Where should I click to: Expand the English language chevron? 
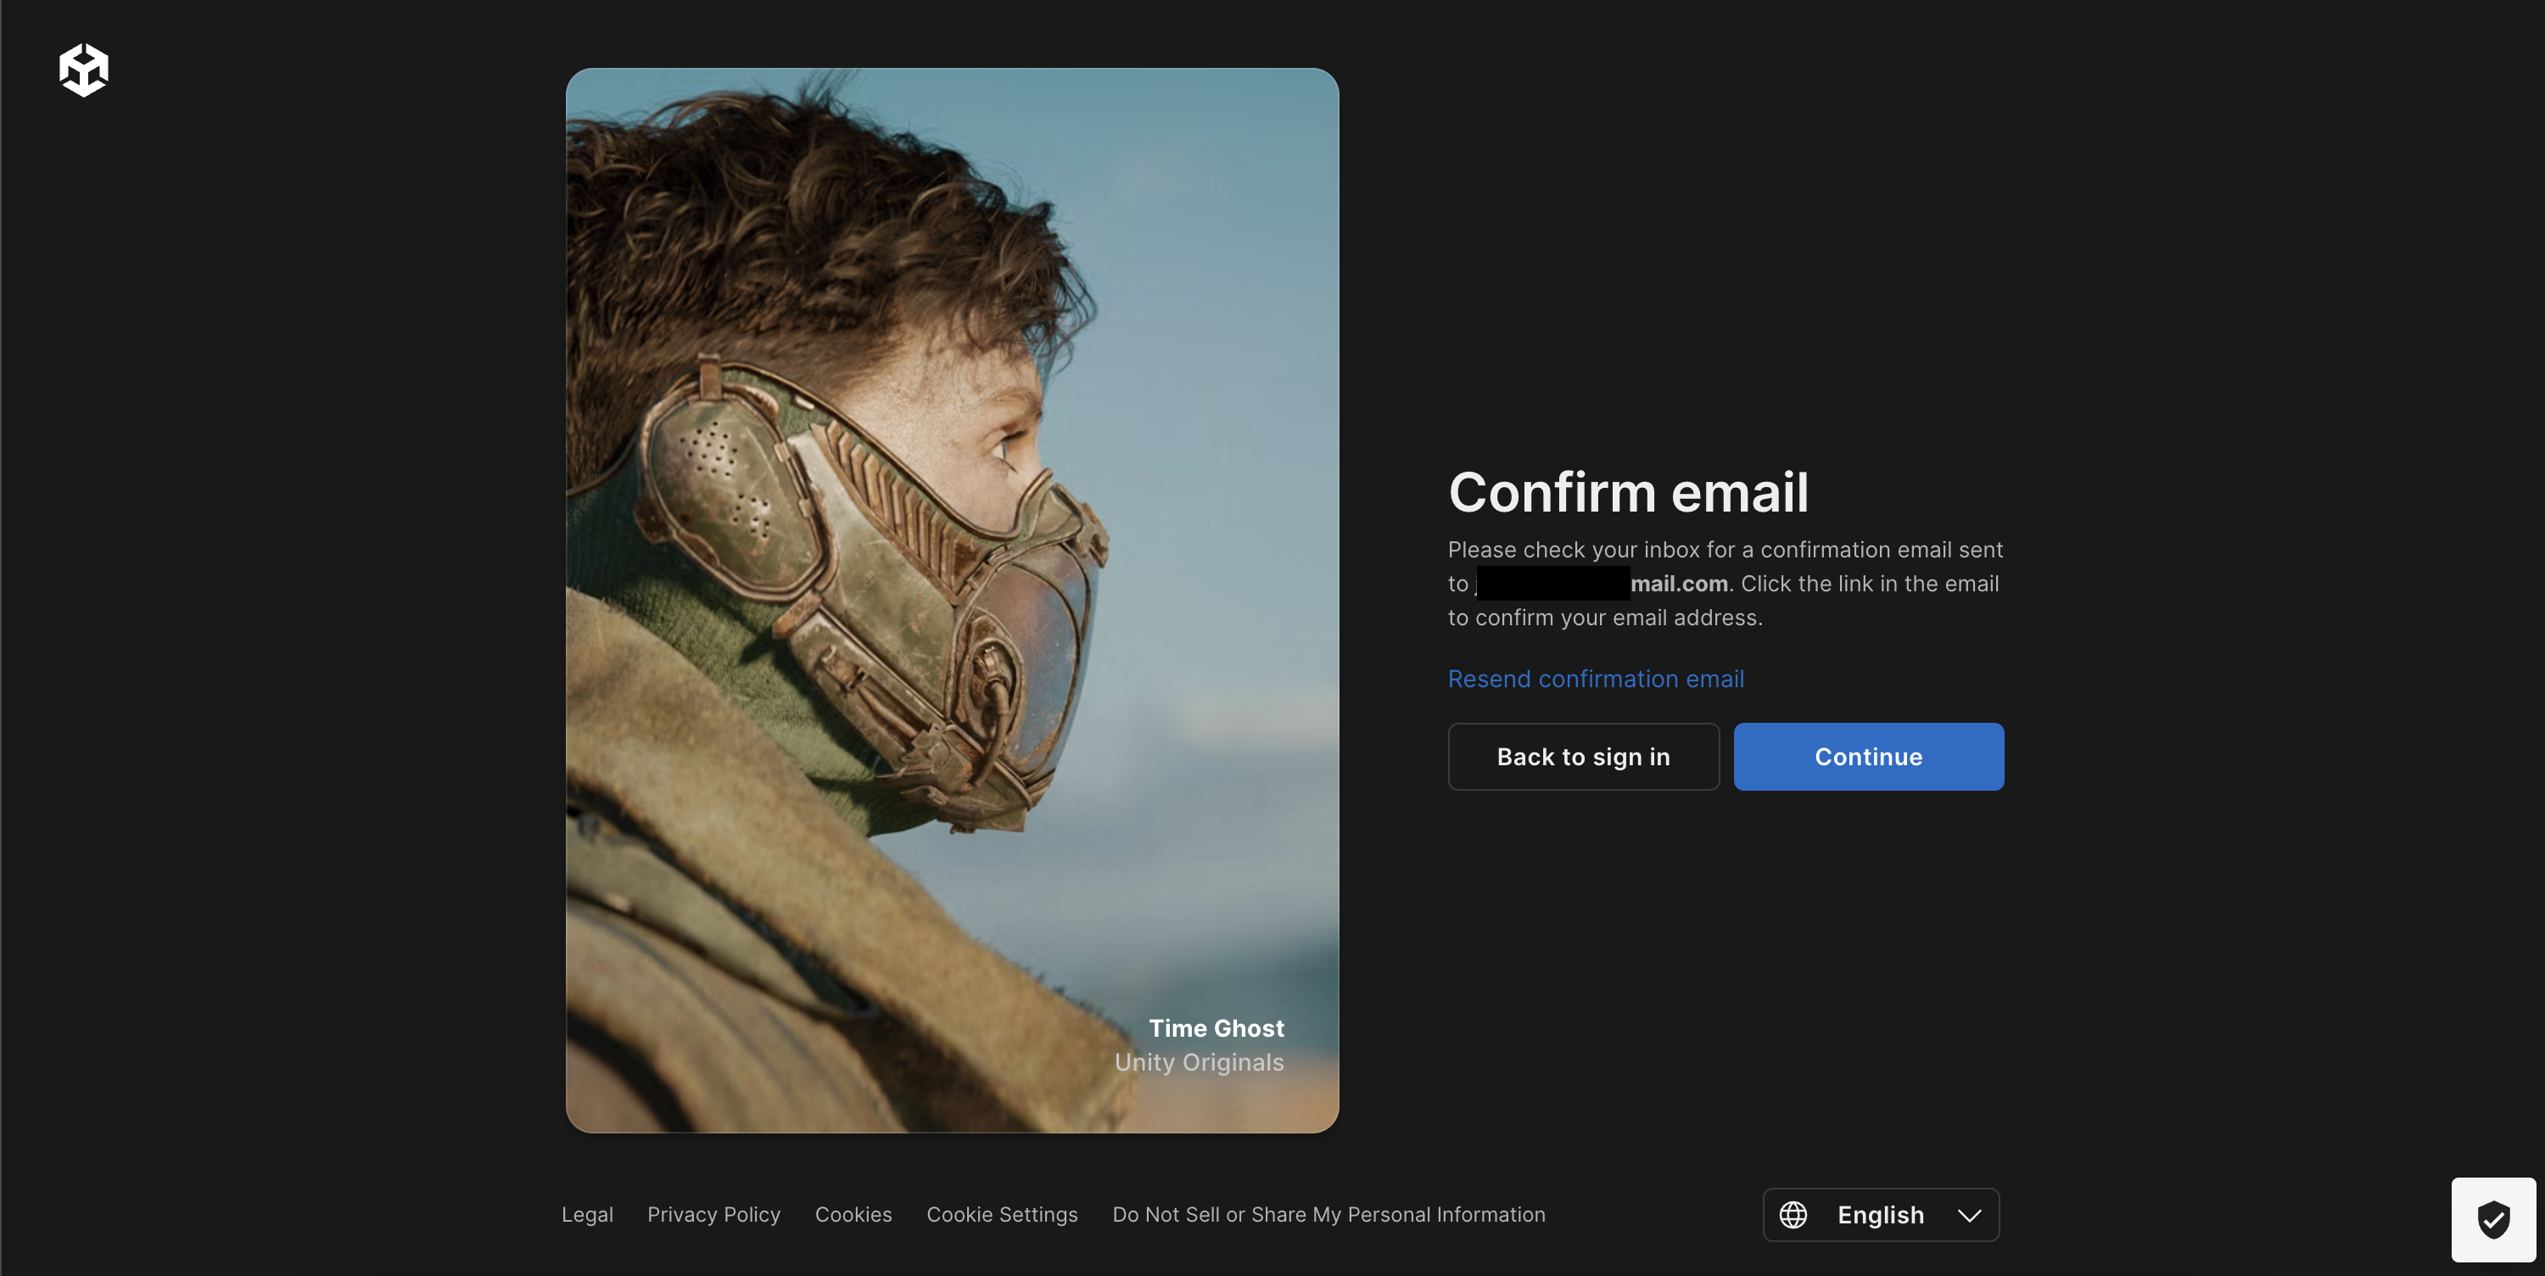pyautogui.click(x=1969, y=1215)
